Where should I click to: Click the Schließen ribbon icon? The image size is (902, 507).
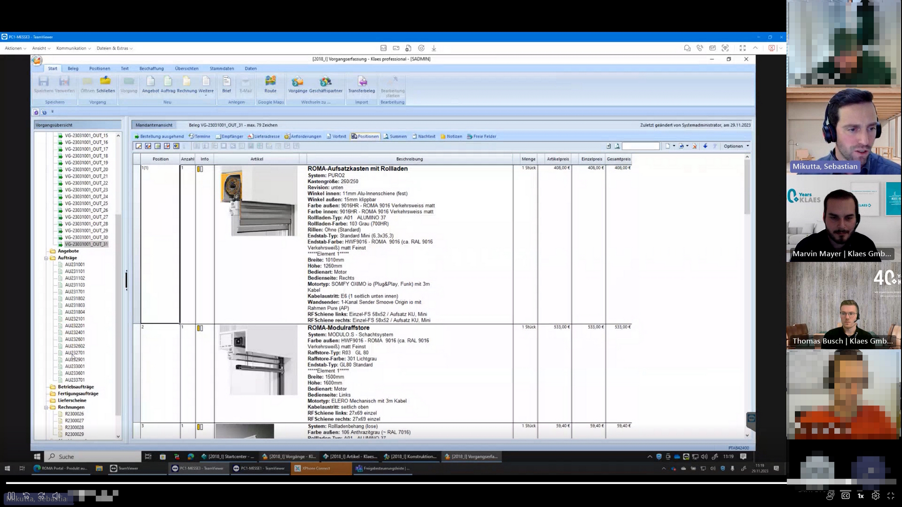105,84
